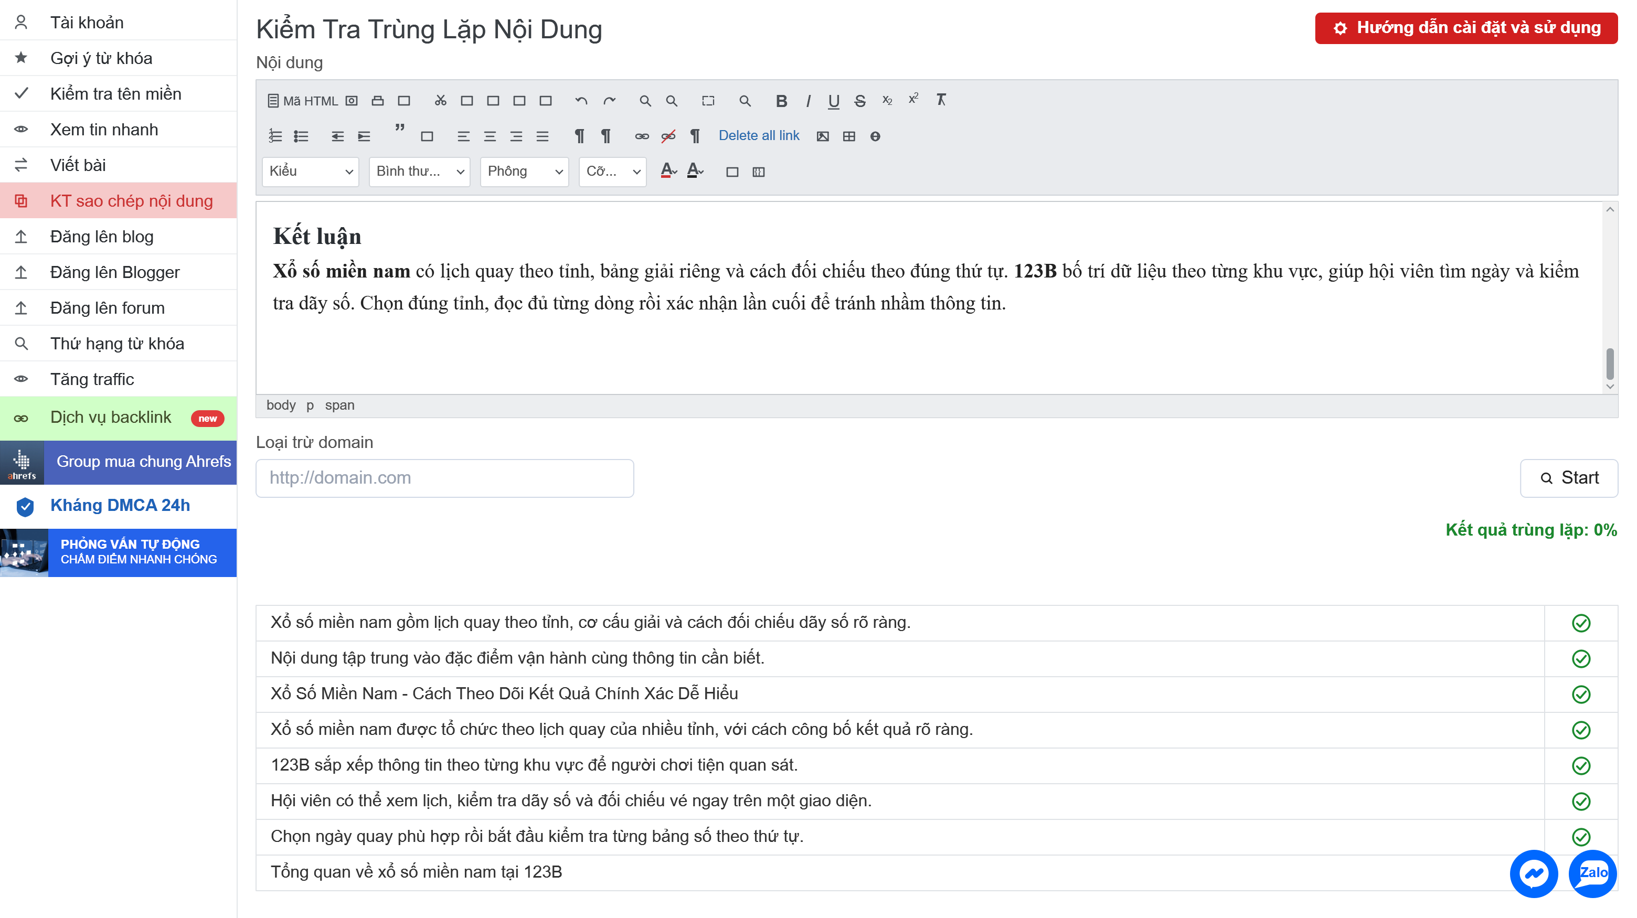Toggle italic formatting

807,100
